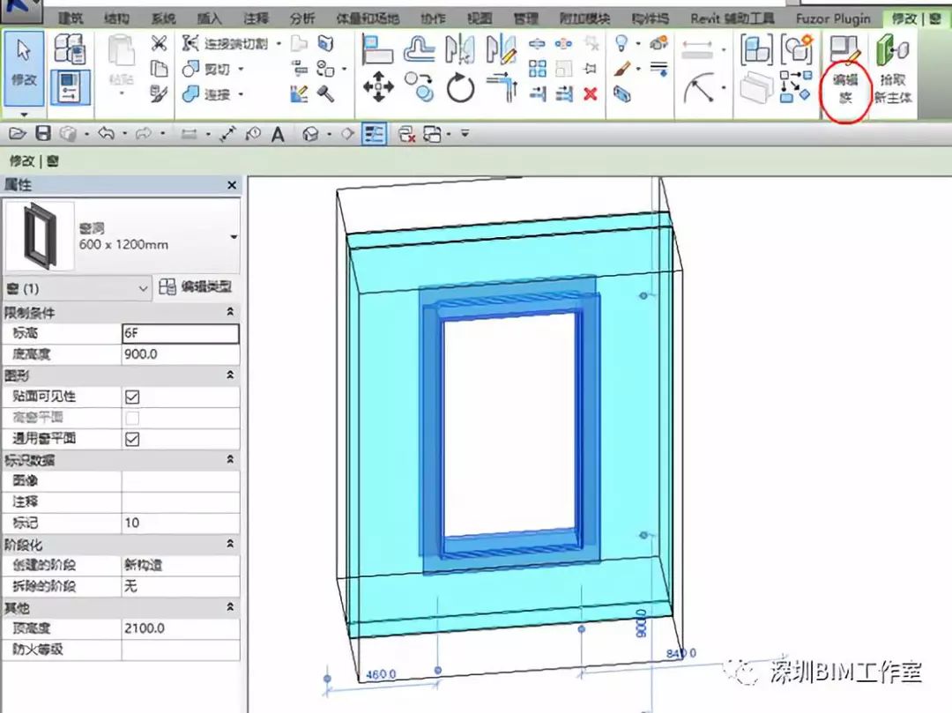Select the Move tool with four arrows
The height and width of the screenshot is (713, 952).
click(378, 87)
